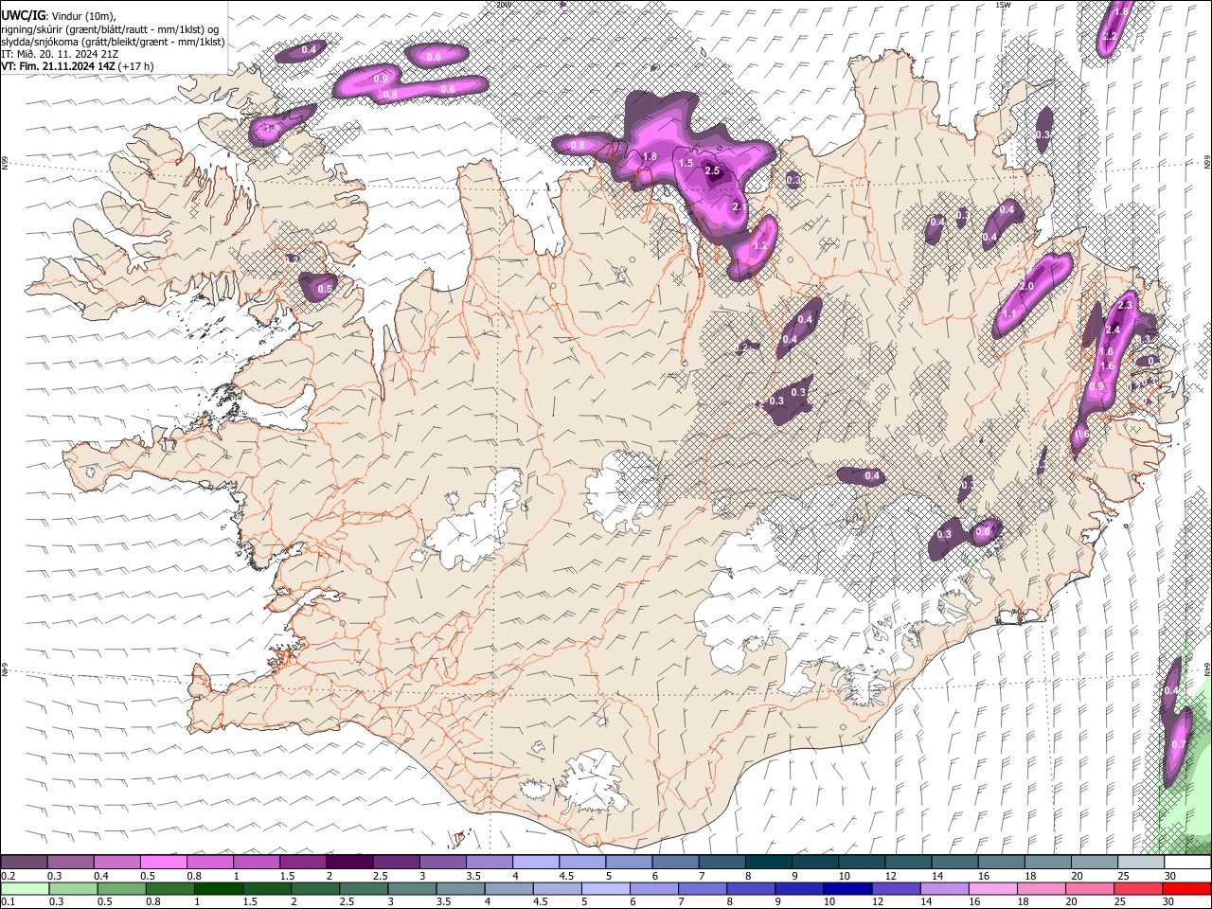Viewport: 1212px width, 909px height.
Task: Select the darkest purple 2–2.5 snow legend swatch
Action: (x=348, y=863)
